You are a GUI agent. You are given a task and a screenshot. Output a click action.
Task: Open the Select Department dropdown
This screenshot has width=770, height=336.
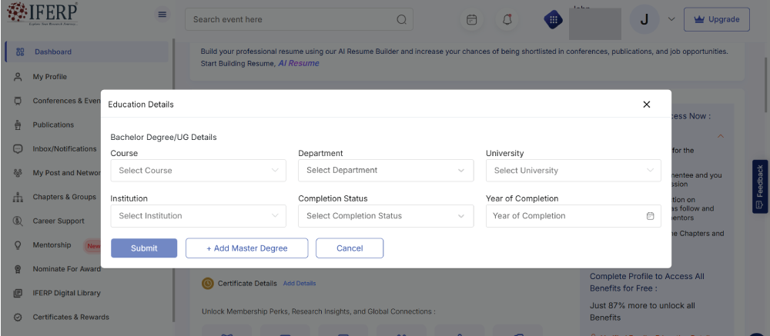tap(386, 171)
